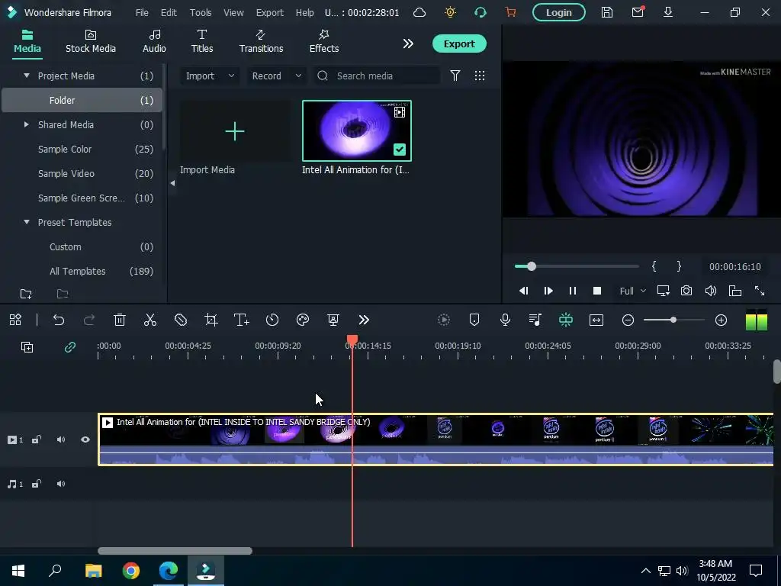Open the Edit menu
The image size is (781, 586).
coord(169,12)
